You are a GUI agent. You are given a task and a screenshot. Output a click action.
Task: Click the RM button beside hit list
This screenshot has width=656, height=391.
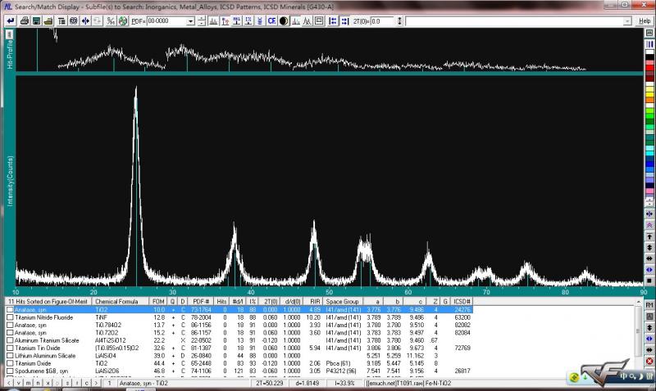click(x=649, y=303)
